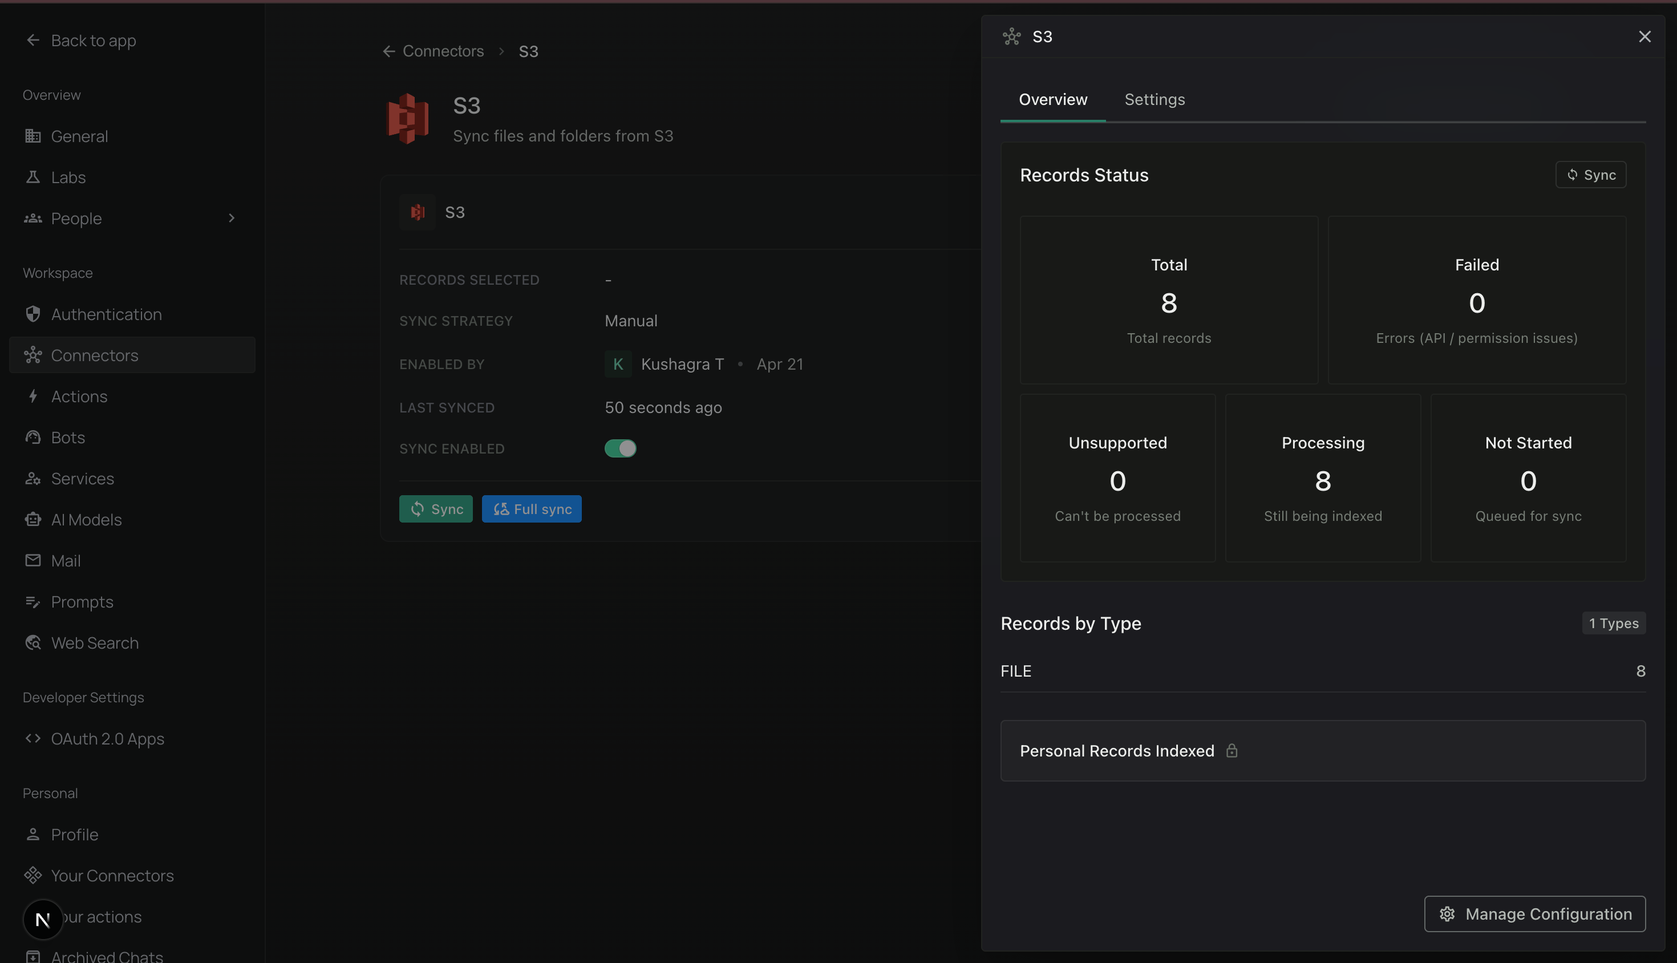Click the connector icon in S3 panel title

[x=1012, y=37]
